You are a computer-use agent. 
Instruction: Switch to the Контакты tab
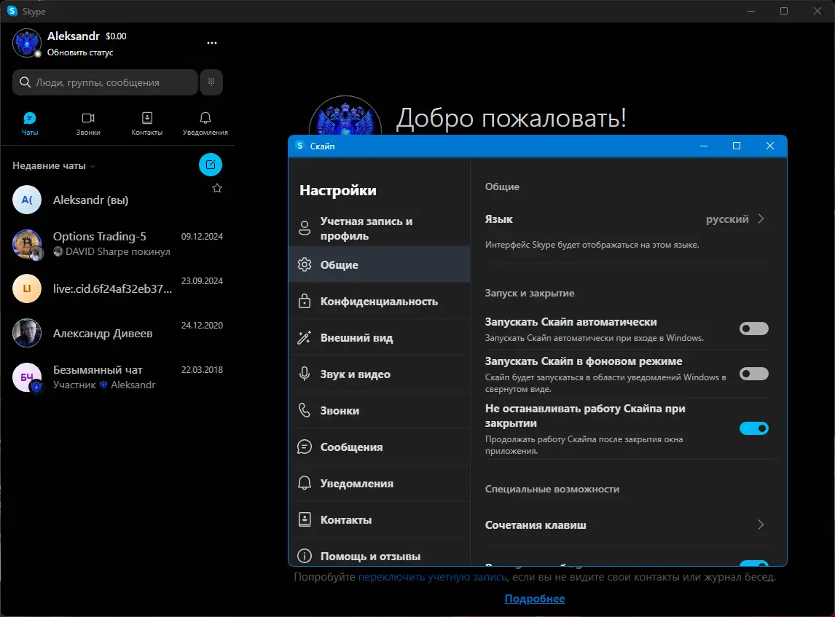click(x=146, y=122)
